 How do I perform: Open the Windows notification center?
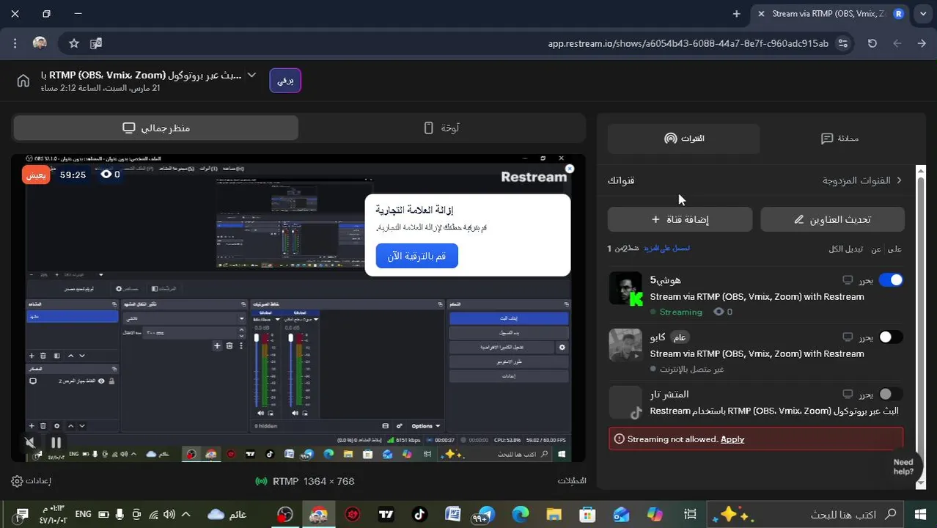[21, 515]
